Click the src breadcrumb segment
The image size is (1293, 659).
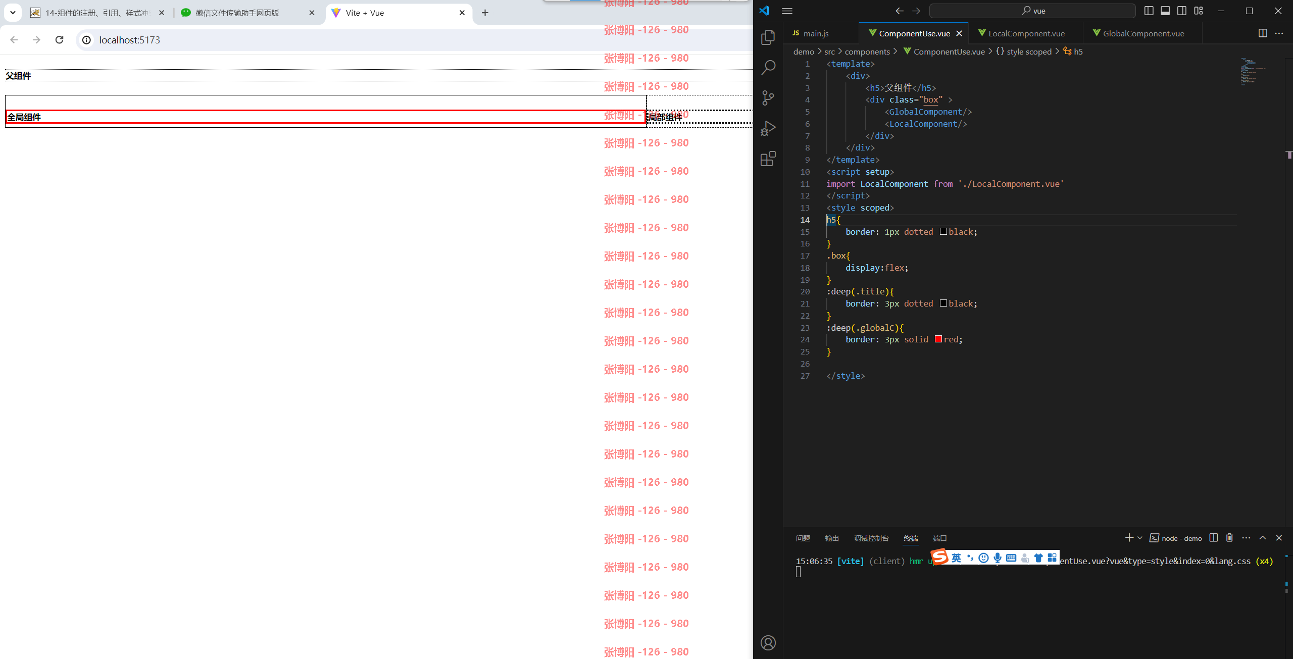tap(829, 52)
